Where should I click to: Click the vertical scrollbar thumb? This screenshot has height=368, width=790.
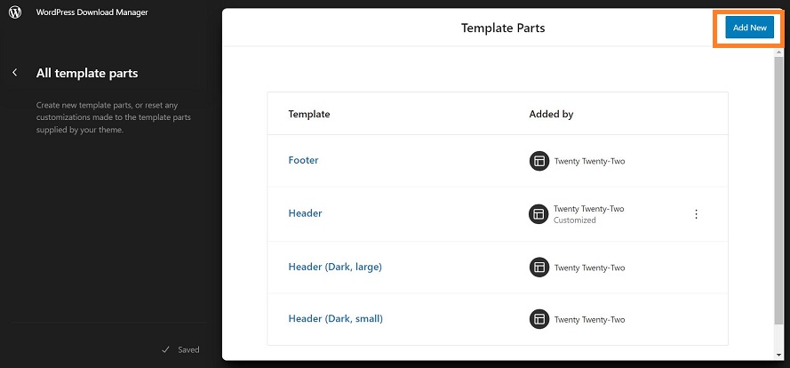pos(779,190)
